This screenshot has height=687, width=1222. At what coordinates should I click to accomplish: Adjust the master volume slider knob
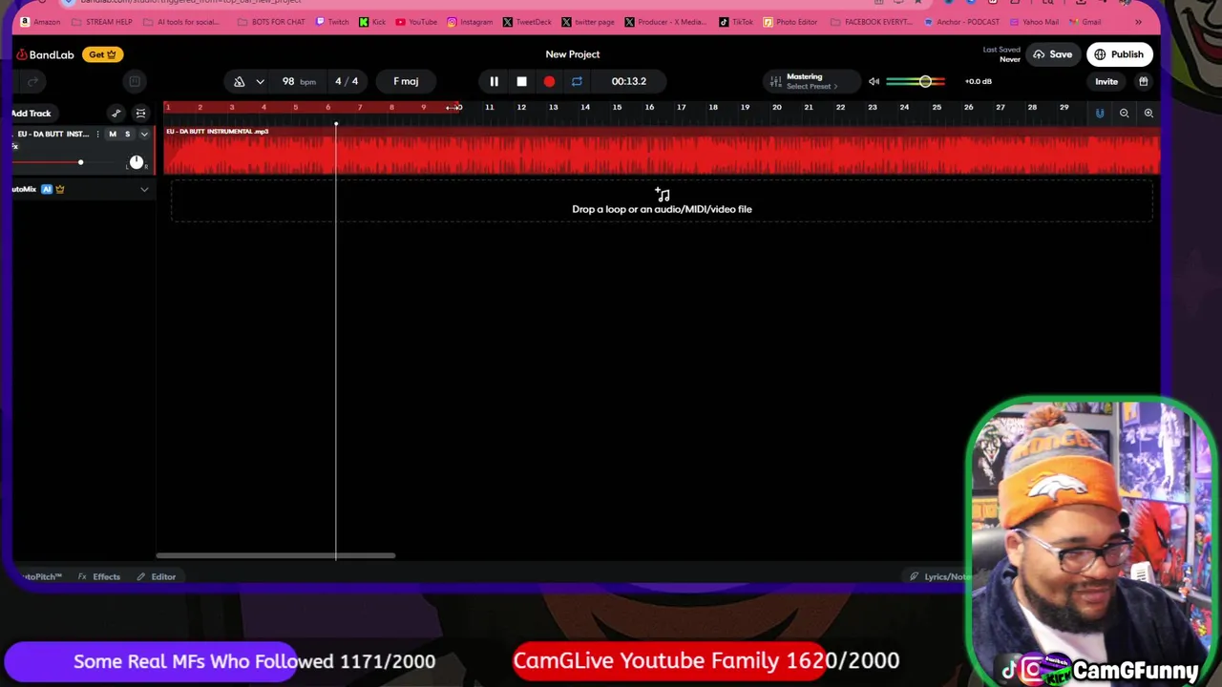coord(925,81)
